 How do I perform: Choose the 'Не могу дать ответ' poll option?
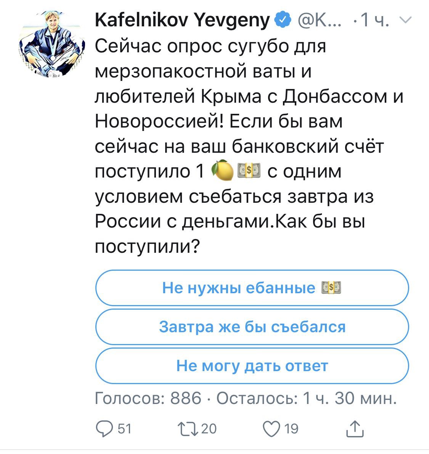click(252, 366)
